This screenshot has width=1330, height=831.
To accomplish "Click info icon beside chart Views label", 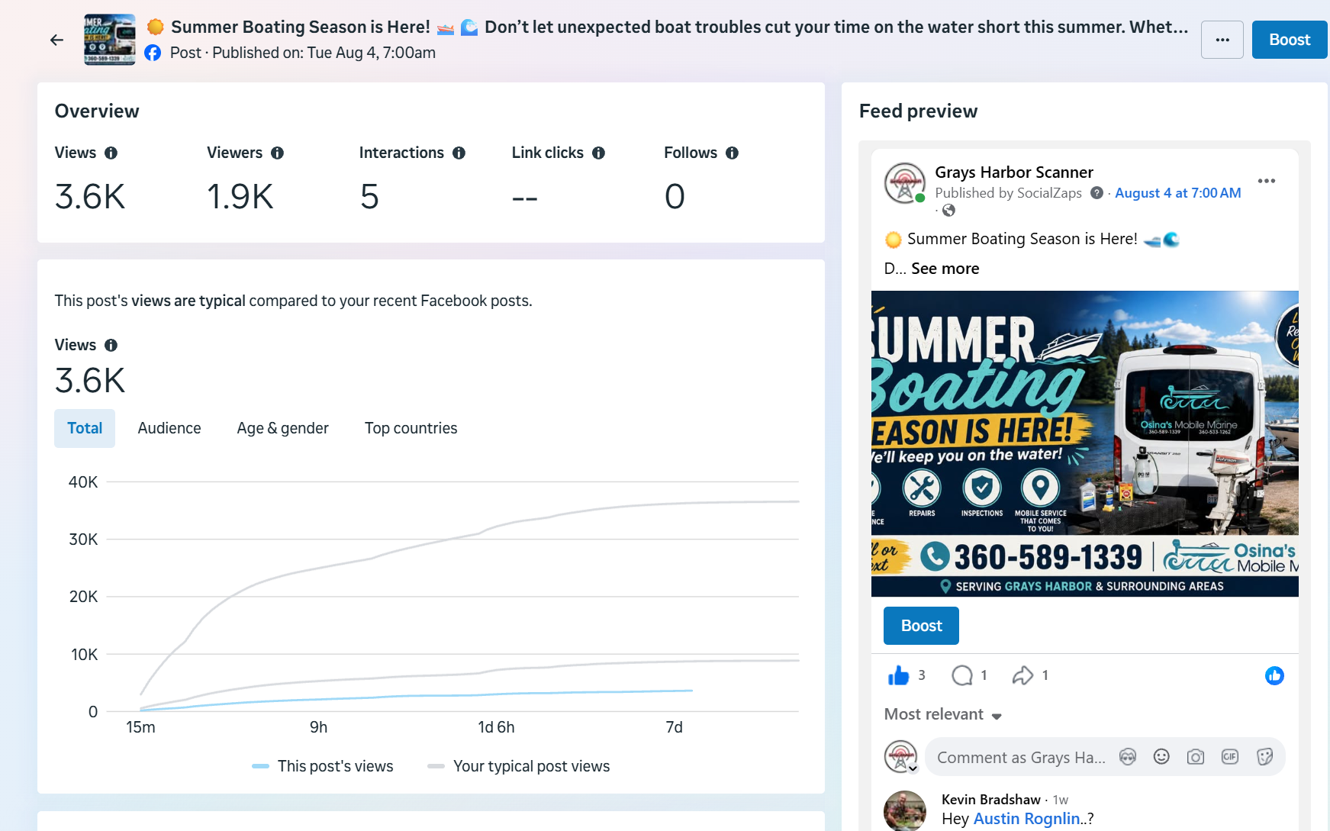I will coord(111,345).
